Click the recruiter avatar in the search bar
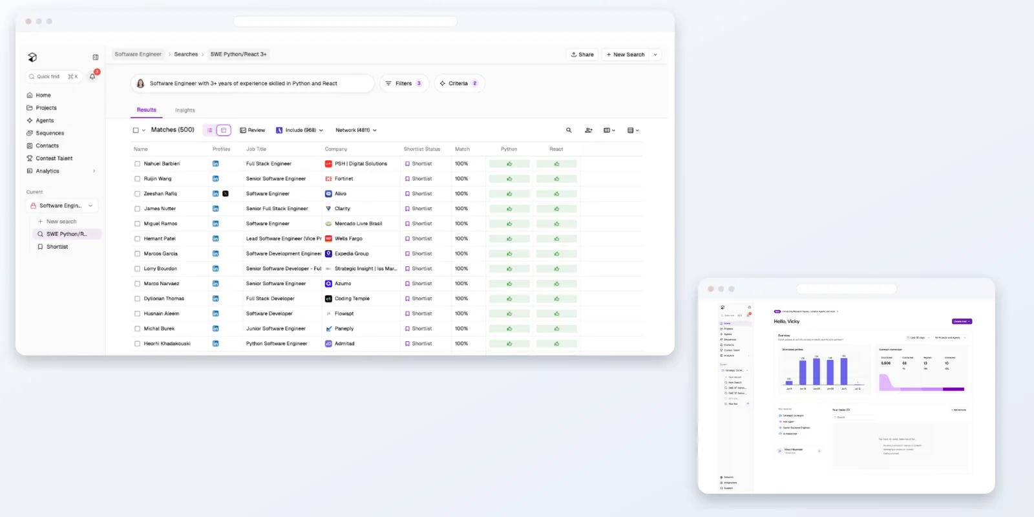The height and width of the screenshot is (517, 1034). click(x=140, y=83)
